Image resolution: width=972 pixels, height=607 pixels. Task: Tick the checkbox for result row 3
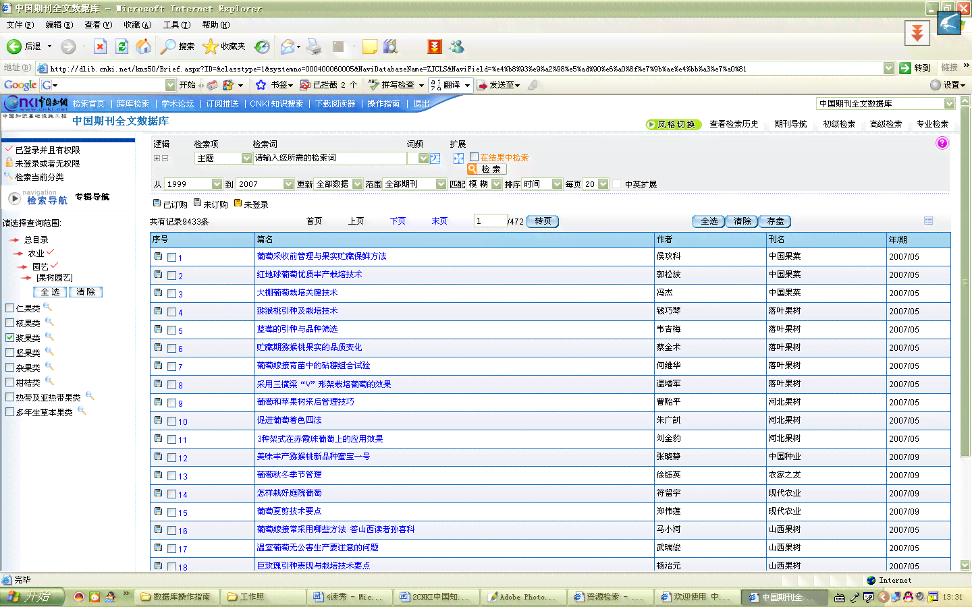click(171, 293)
